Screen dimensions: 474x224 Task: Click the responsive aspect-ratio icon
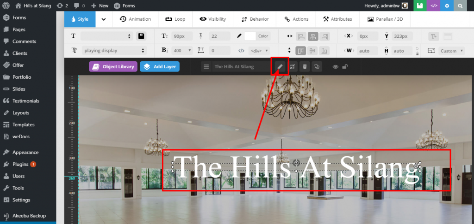point(431,51)
